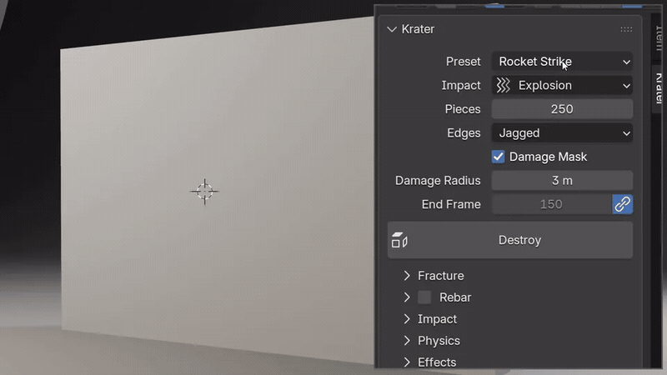Click the fracture cubes icon on Destroy button
The width and height of the screenshot is (667, 375).
pyautogui.click(x=399, y=240)
